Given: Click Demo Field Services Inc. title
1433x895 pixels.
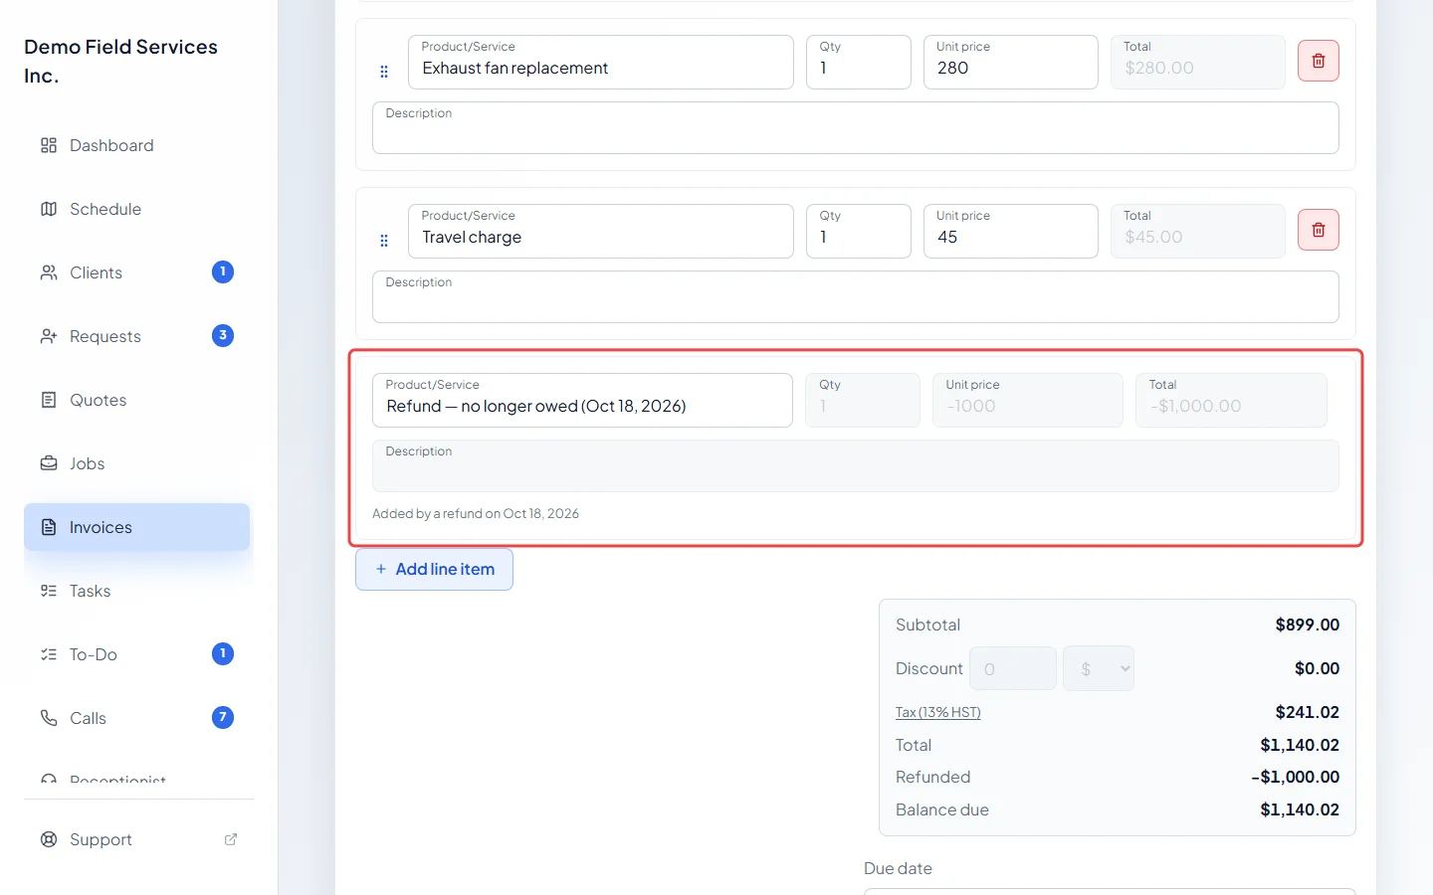Looking at the screenshot, I should pos(120,61).
